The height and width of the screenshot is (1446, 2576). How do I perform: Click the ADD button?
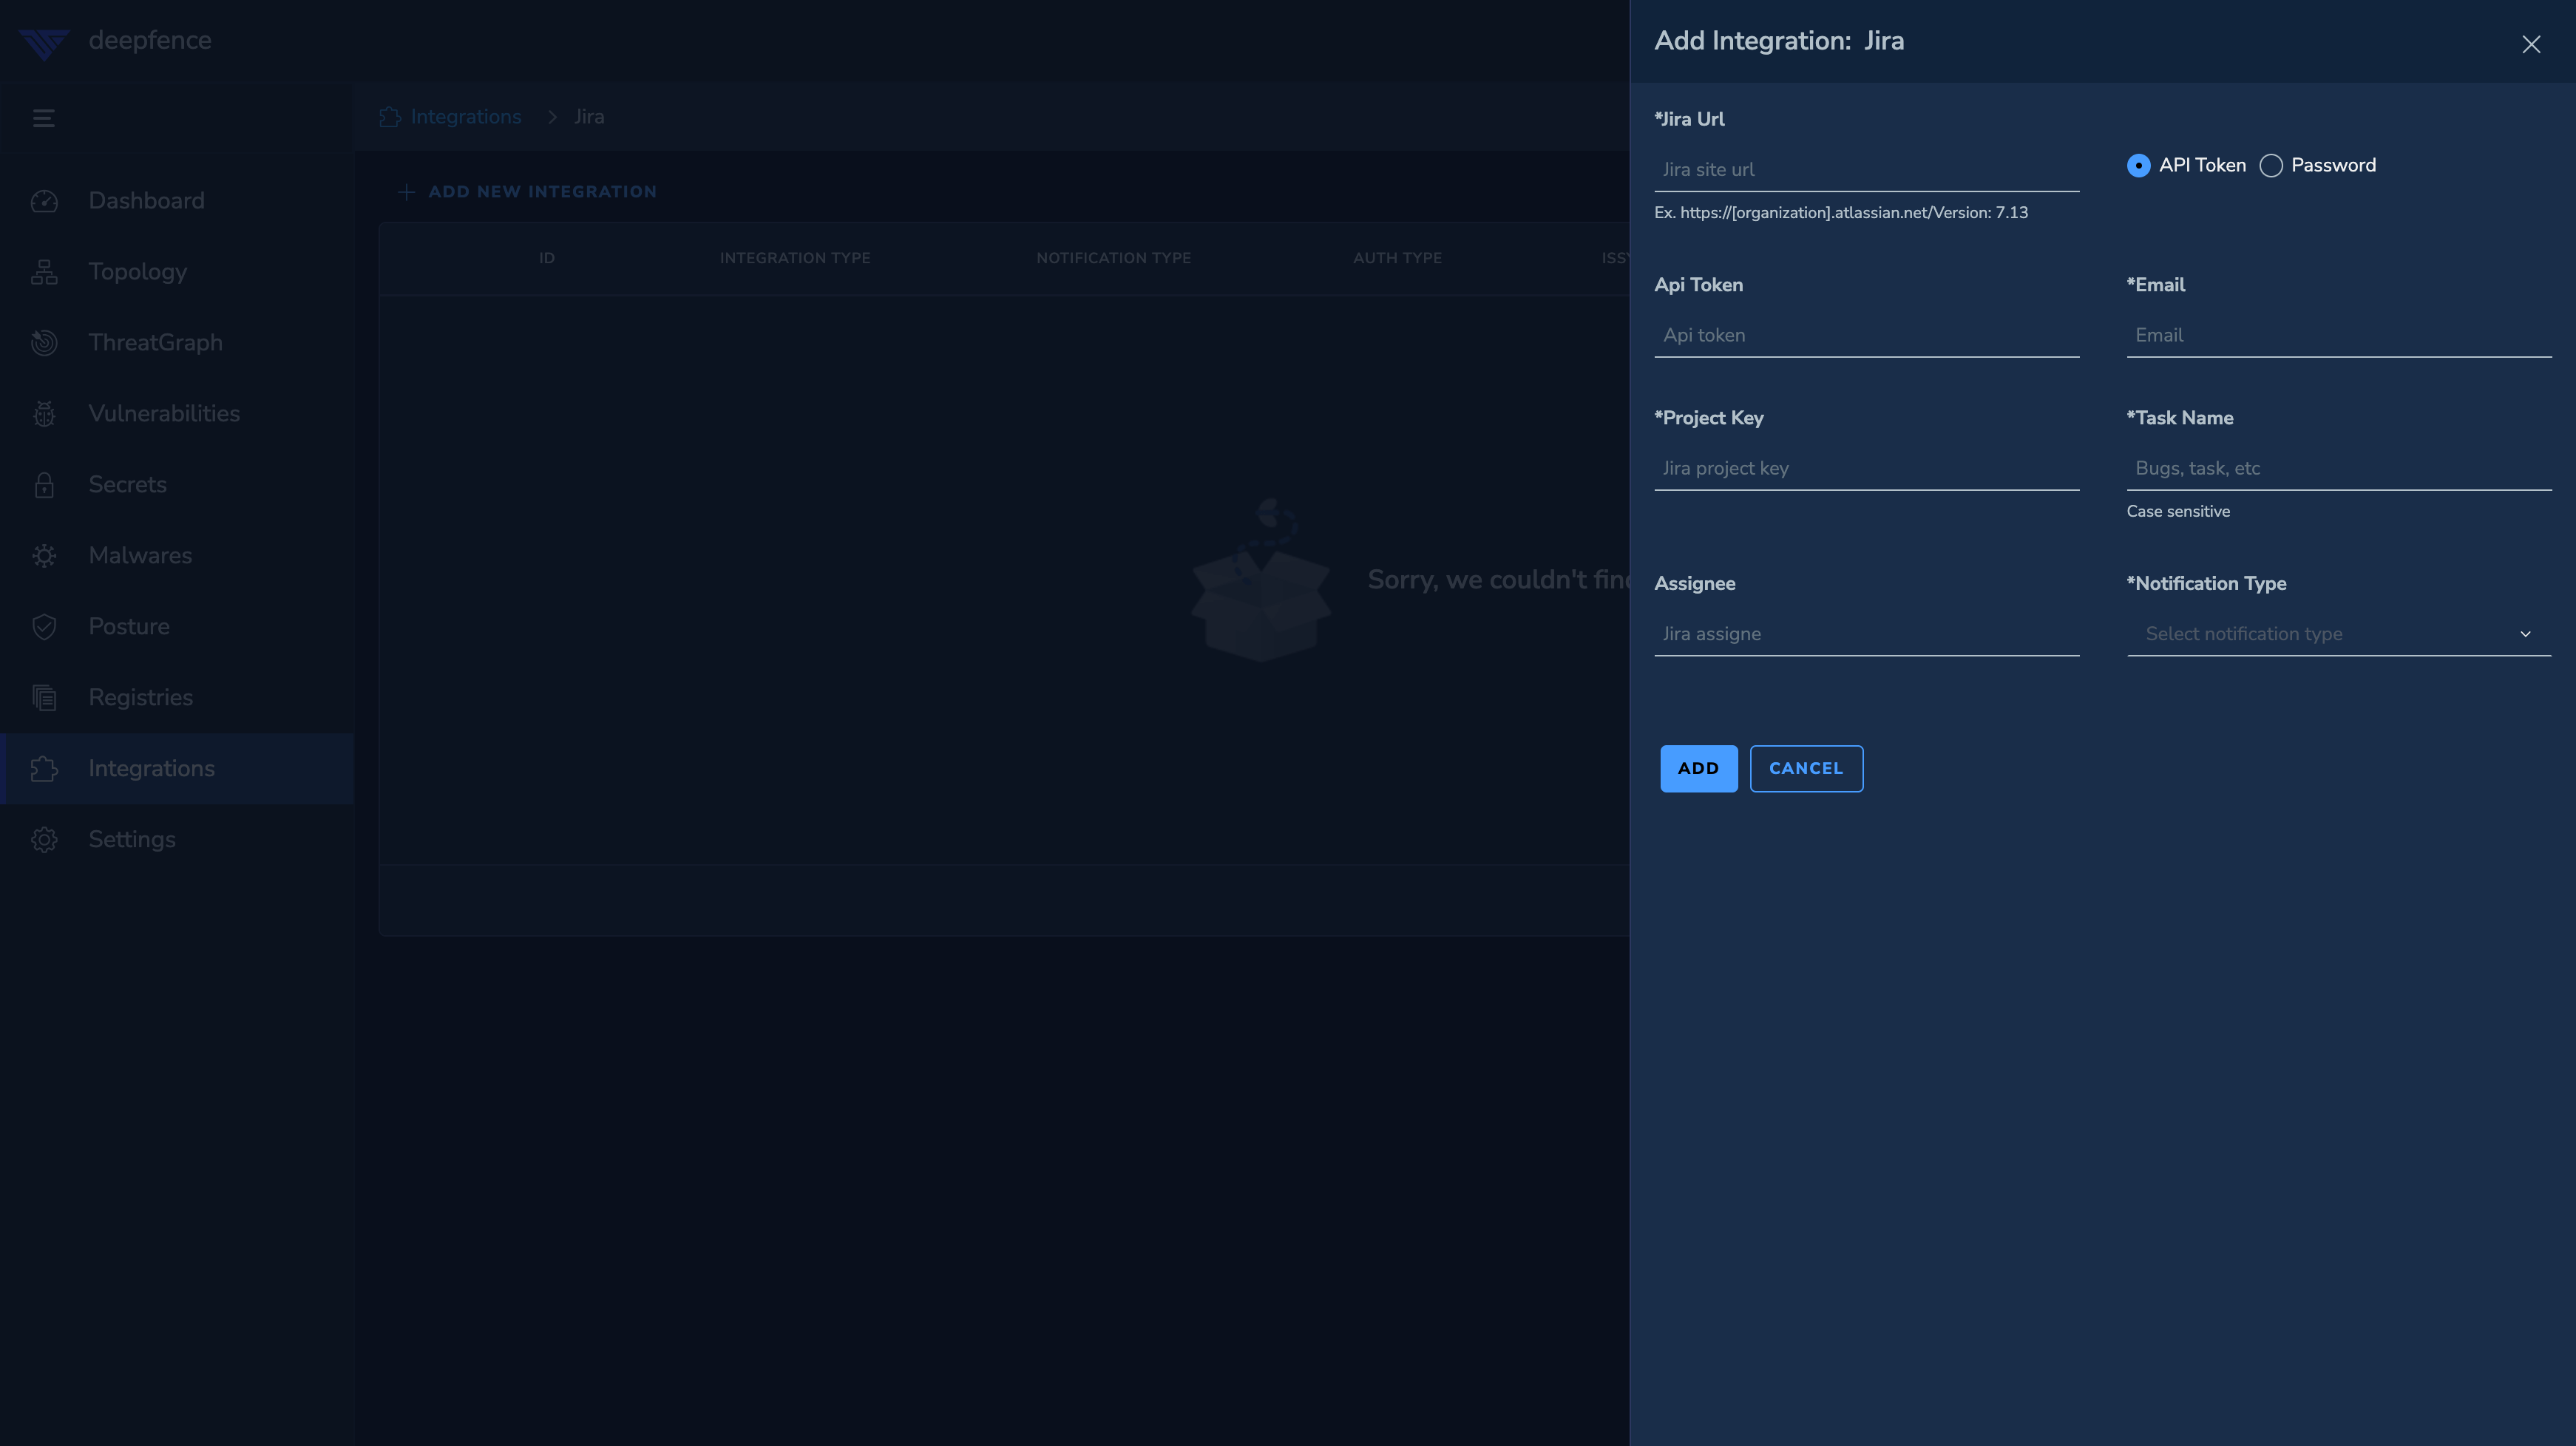tap(1699, 769)
